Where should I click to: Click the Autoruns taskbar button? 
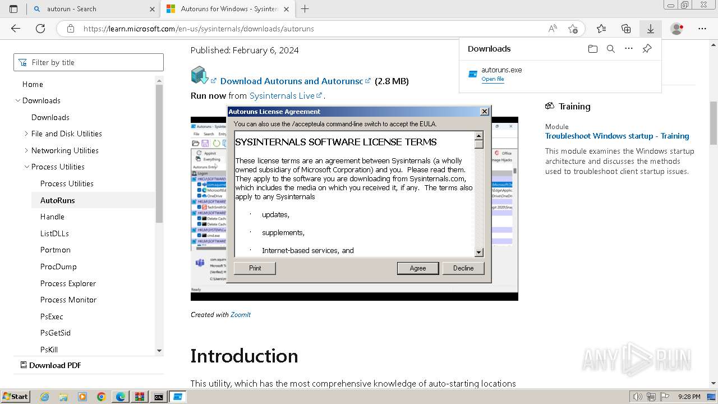[x=178, y=397]
